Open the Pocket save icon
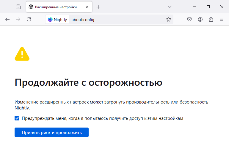 click(x=189, y=19)
